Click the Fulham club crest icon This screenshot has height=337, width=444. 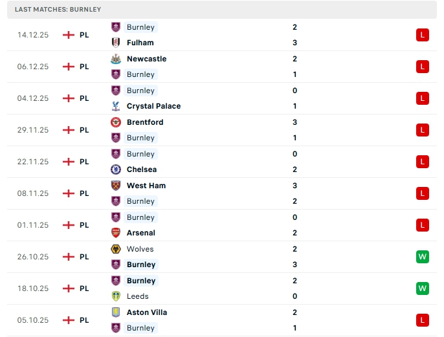coord(116,43)
